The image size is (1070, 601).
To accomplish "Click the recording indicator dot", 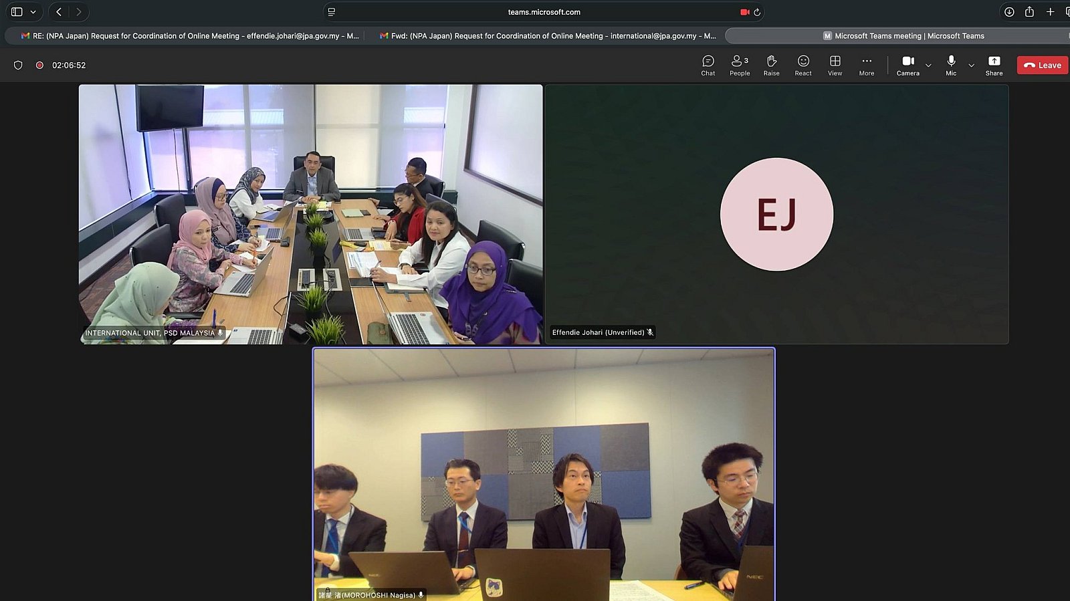I will pyautogui.click(x=39, y=66).
